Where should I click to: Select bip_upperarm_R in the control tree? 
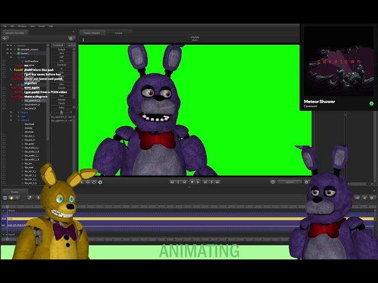point(32,101)
